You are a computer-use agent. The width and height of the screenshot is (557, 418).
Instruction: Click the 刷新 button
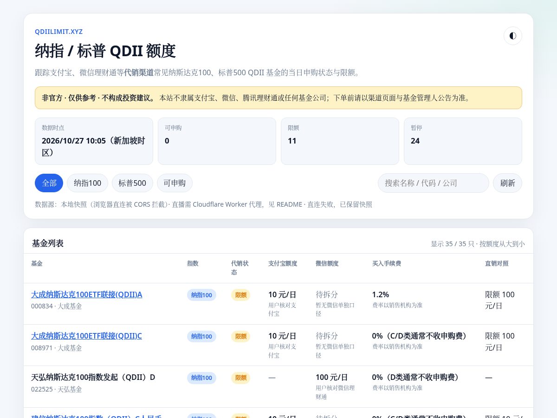point(507,183)
